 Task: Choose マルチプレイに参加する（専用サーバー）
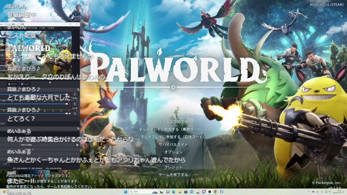point(173,129)
